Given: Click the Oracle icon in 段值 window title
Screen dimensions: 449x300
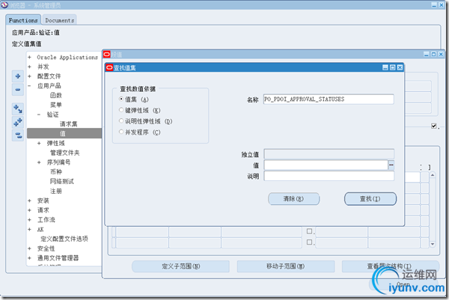Looking at the screenshot, I should point(107,54).
